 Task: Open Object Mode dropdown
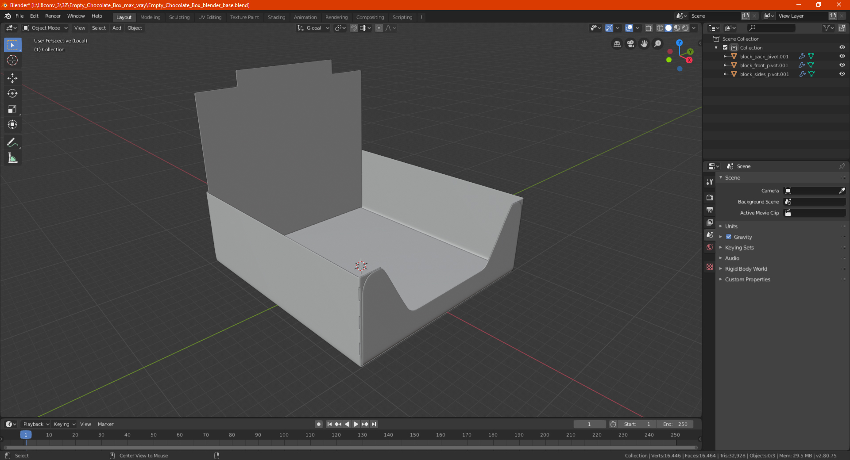coord(45,28)
